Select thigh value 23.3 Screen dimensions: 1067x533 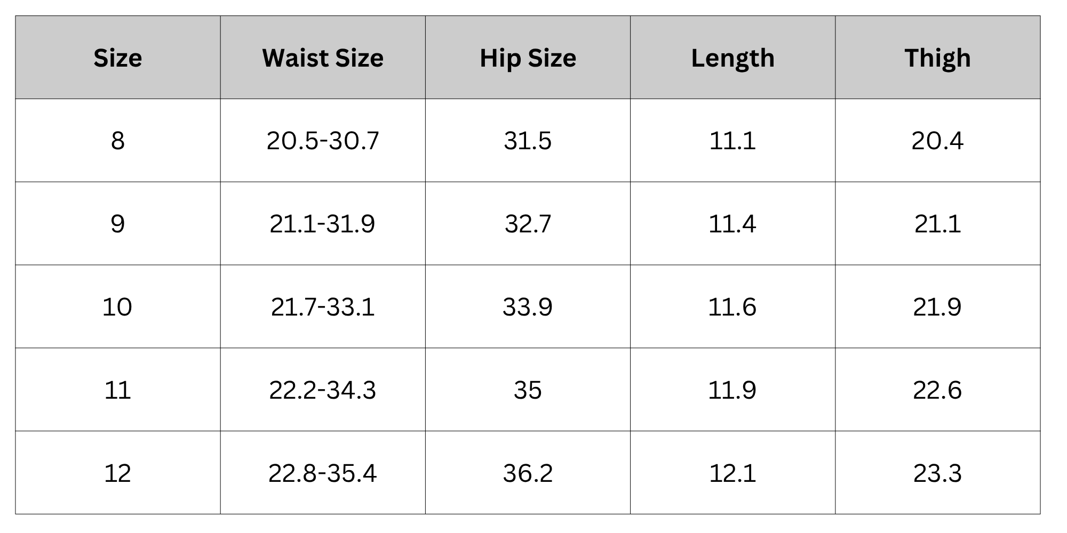coord(937,473)
